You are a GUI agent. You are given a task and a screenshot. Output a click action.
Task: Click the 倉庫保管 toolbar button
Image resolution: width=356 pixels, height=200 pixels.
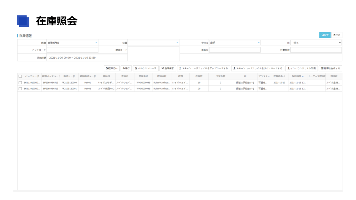[168, 68]
